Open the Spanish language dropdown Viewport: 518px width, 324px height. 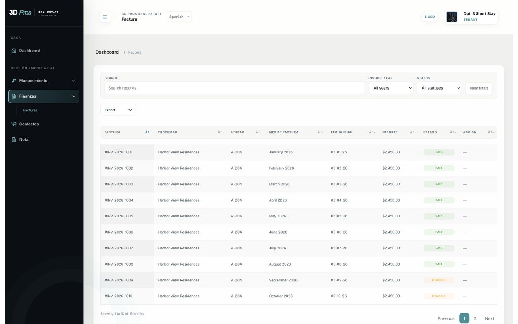[179, 17]
